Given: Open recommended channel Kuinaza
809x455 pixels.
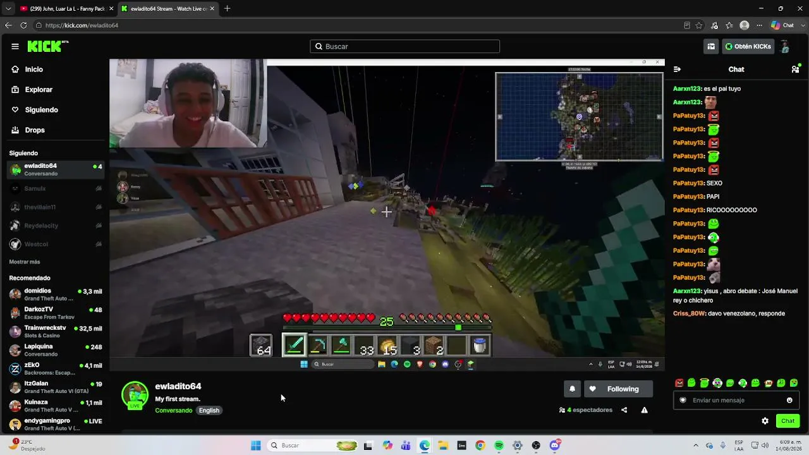Looking at the screenshot, I should [55, 406].
